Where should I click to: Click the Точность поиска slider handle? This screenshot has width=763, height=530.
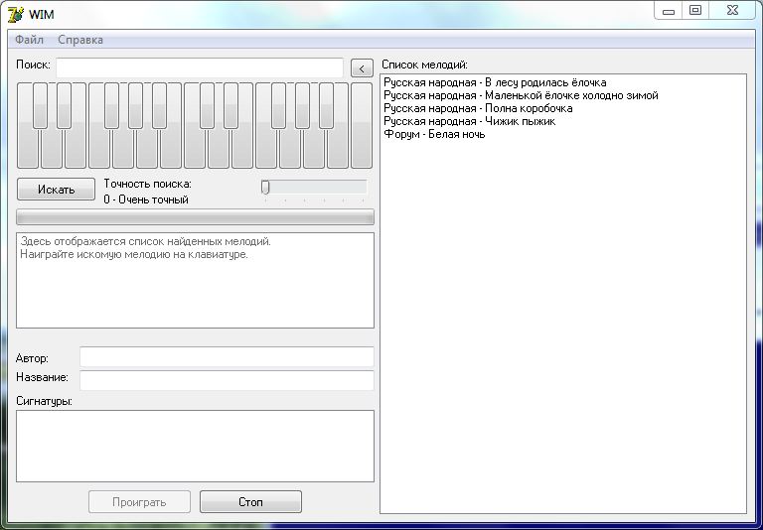tap(265, 187)
